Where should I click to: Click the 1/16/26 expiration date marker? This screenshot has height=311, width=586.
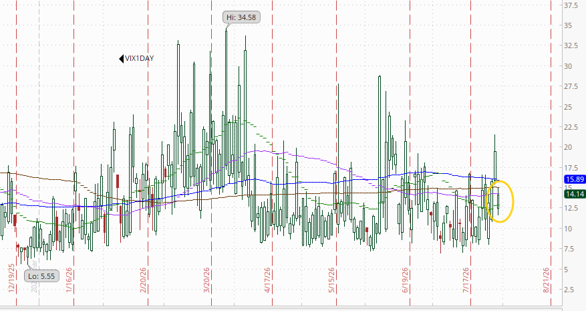tap(69, 280)
